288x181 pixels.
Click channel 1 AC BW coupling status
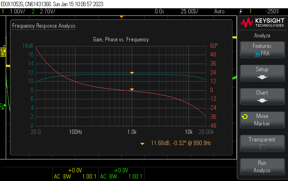tap(62, 176)
